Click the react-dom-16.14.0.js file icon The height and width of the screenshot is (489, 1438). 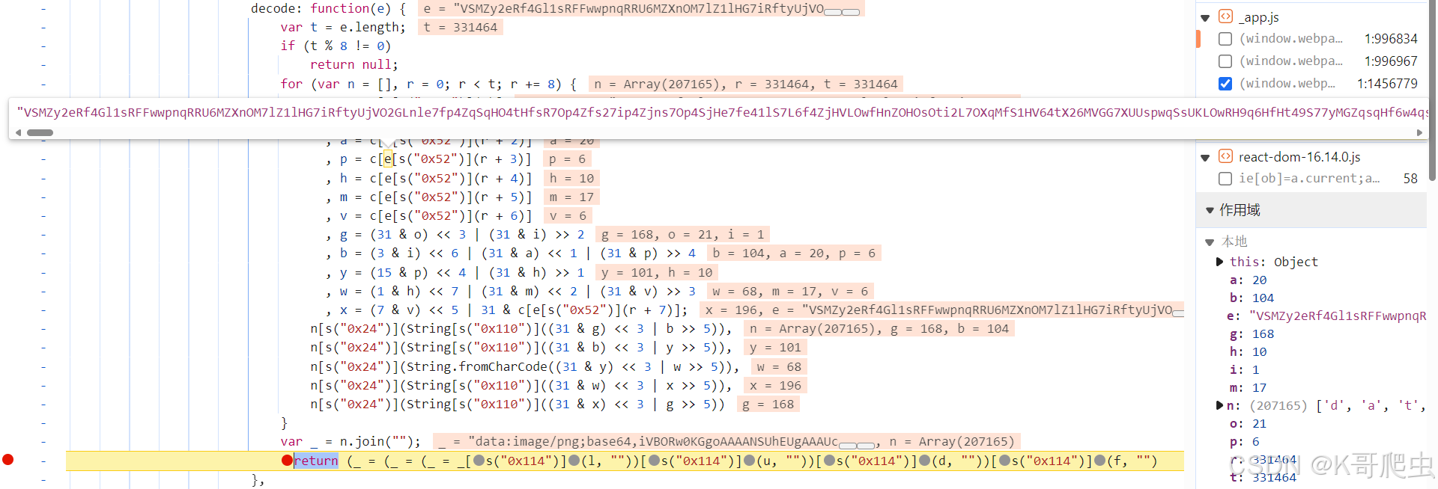pos(1225,156)
